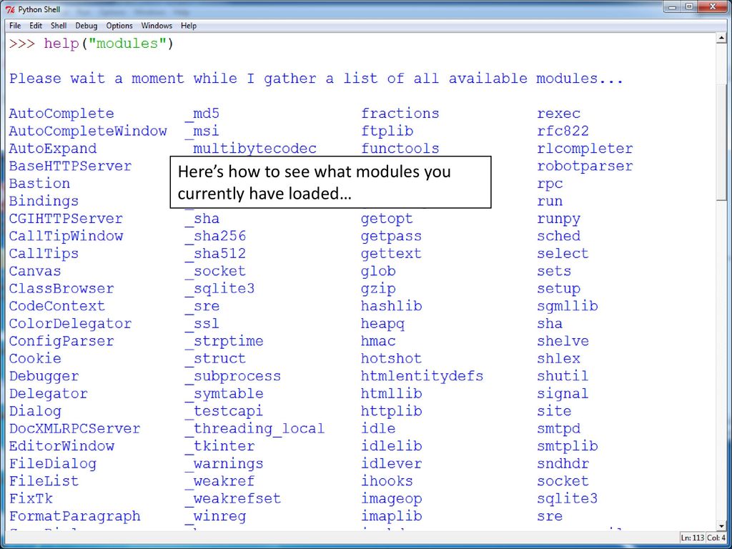Click the DocXMLRPCServer module name
Screen dimensions: 732x549
point(74,429)
